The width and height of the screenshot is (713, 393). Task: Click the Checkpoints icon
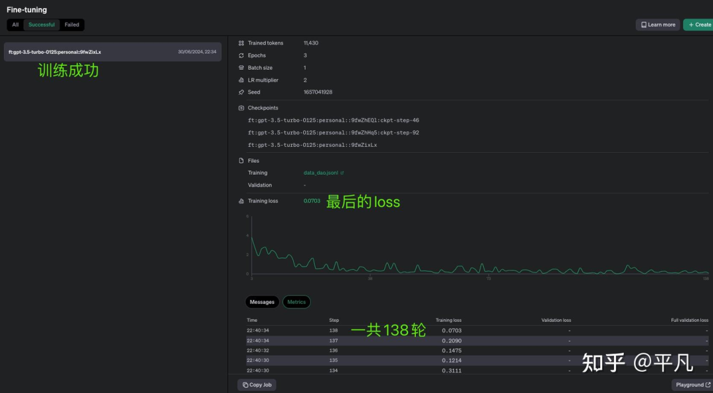click(x=241, y=107)
